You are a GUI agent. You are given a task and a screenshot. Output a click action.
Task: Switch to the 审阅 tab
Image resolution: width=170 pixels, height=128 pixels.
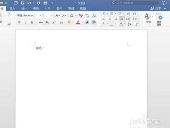click(71, 9)
